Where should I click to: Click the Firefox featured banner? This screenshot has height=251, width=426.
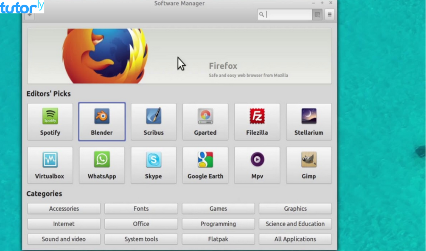tap(179, 56)
